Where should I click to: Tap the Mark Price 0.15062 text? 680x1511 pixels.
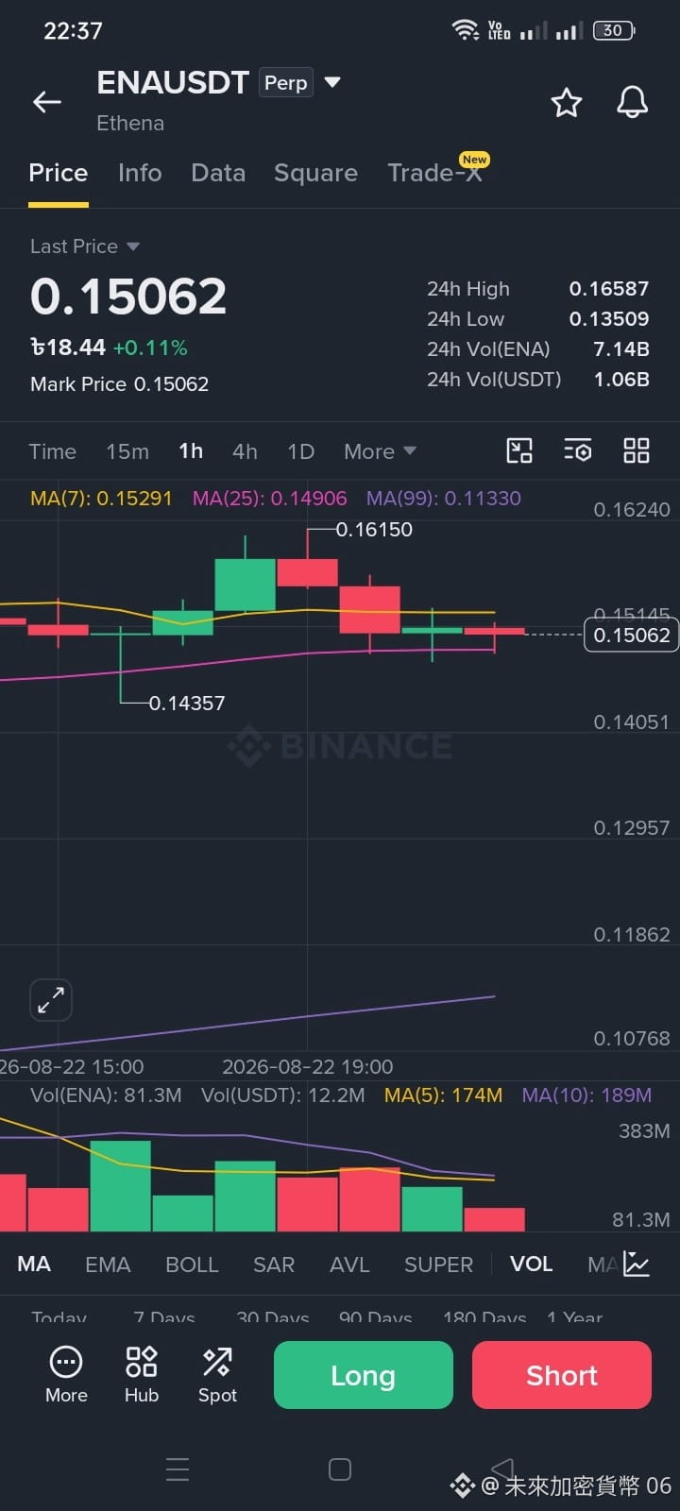pyautogui.click(x=119, y=384)
